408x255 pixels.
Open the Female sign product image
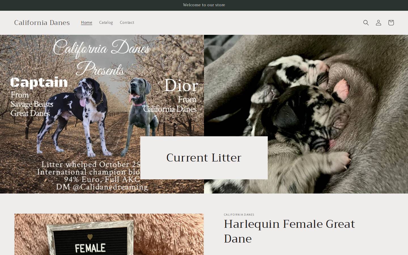tap(109, 234)
